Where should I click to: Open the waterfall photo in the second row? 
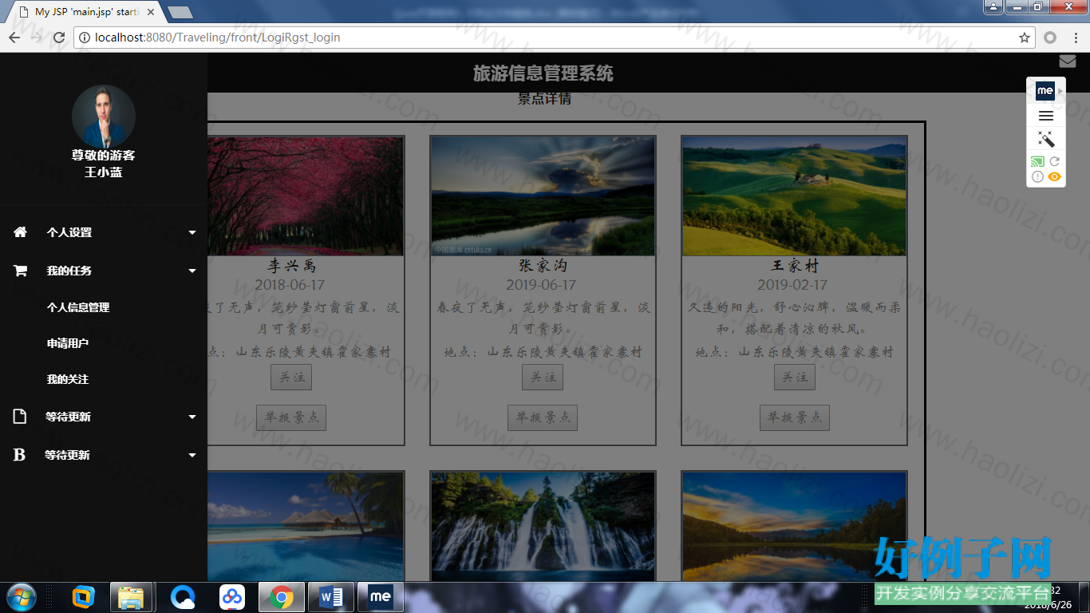[x=543, y=527]
